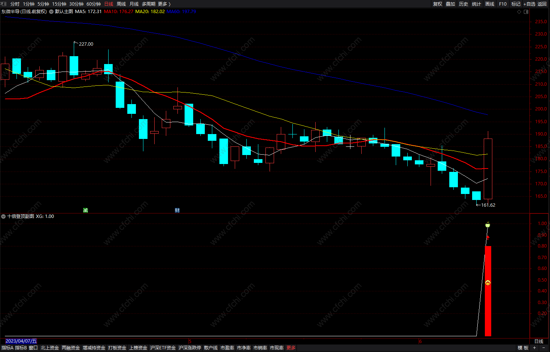Show the 上榜资金 indicator

pyautogui.click(x=138, y=348)
